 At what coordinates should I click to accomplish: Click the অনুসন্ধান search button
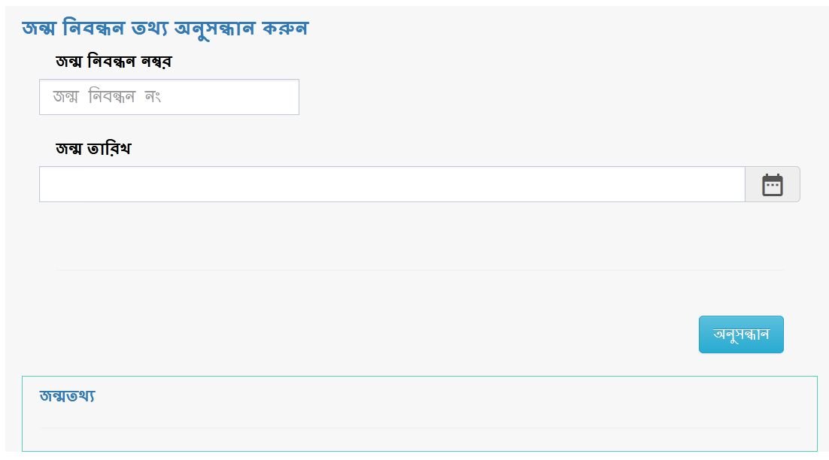point(741,334)
